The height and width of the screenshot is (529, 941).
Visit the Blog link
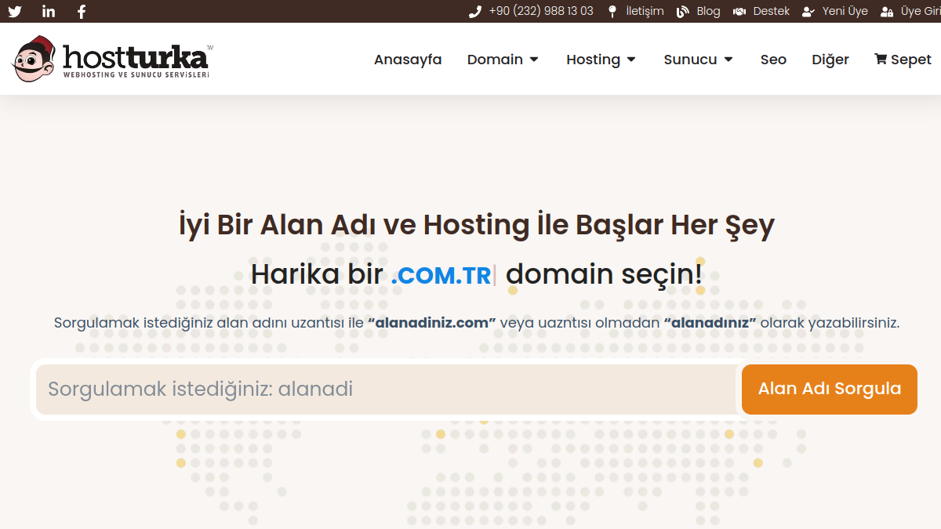(x=708, y=12)
